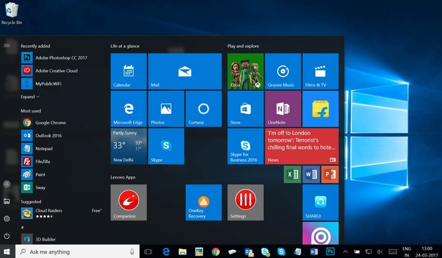The height and width of the screenshot is (258, 442).
Task: Open the OneKey Recovery tile
Action: (x=204, y=202)
